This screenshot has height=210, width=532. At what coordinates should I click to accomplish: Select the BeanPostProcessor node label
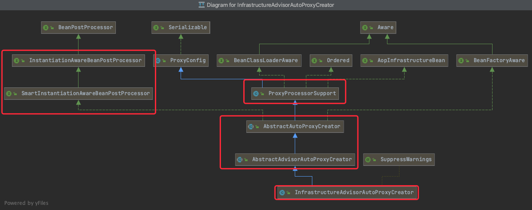tap(85, 27)
